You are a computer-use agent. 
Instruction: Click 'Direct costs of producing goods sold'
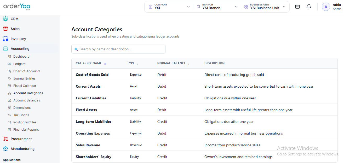(x=234, y=75)
